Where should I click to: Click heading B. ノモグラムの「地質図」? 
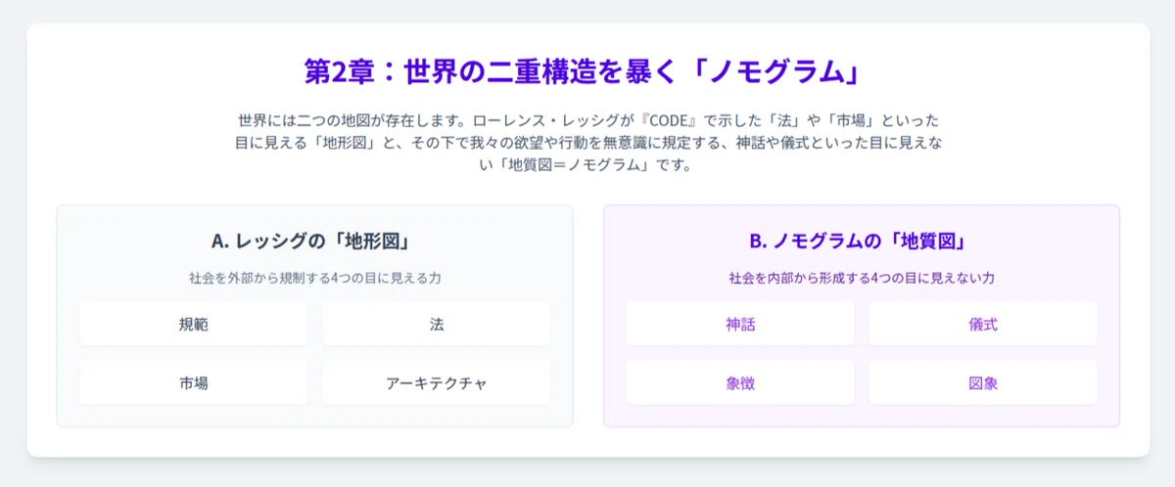click(862, 241)
